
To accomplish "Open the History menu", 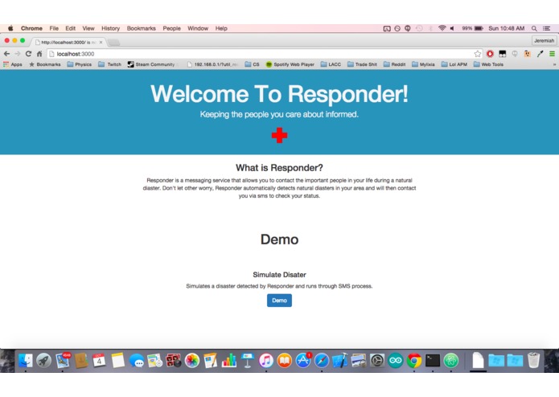I will point(110,28).
